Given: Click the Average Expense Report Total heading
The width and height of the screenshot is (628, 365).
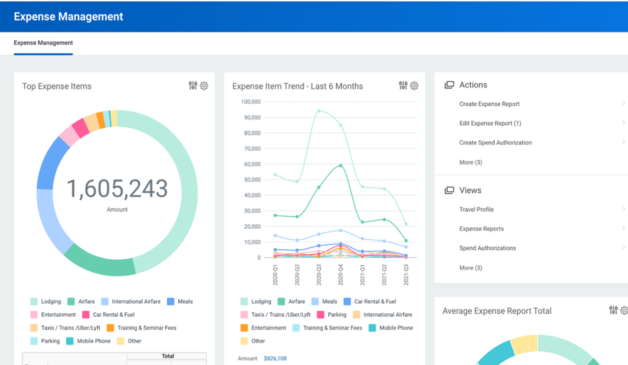Looking at the screenshot, I should (497, 311).
